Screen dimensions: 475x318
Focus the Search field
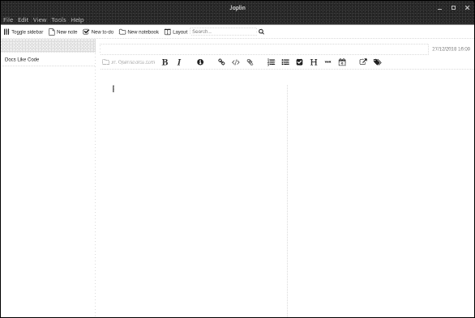224,32
